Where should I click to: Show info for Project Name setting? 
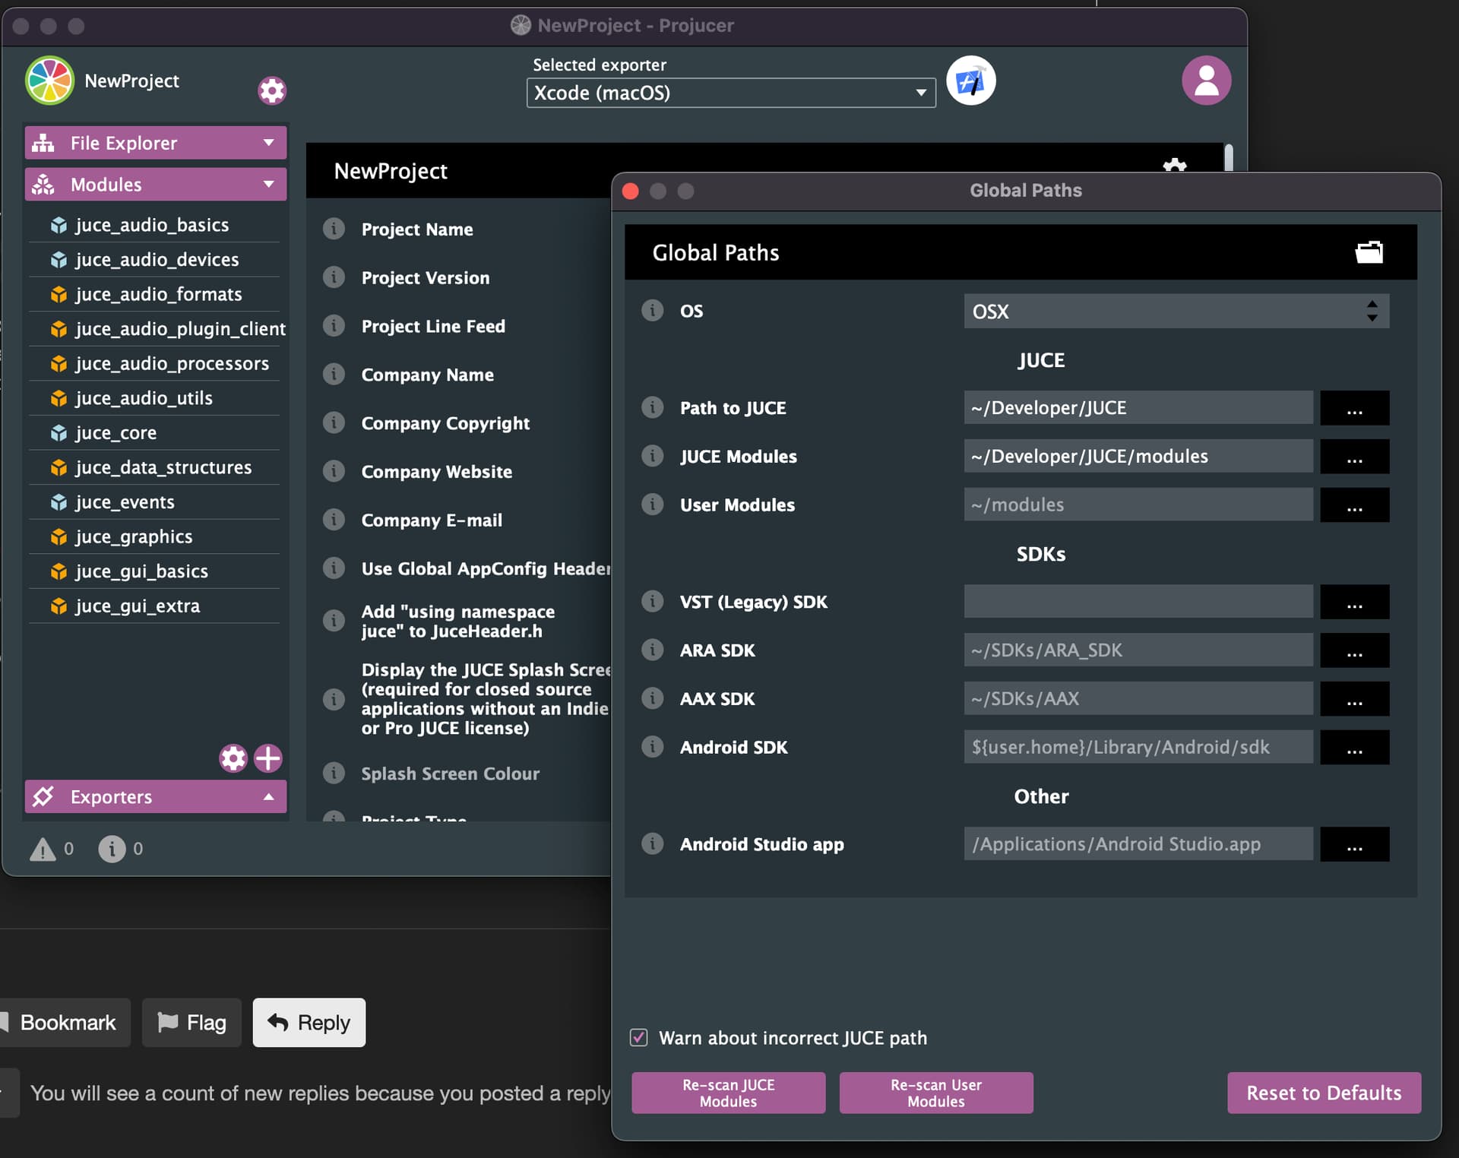coord(334,229)
